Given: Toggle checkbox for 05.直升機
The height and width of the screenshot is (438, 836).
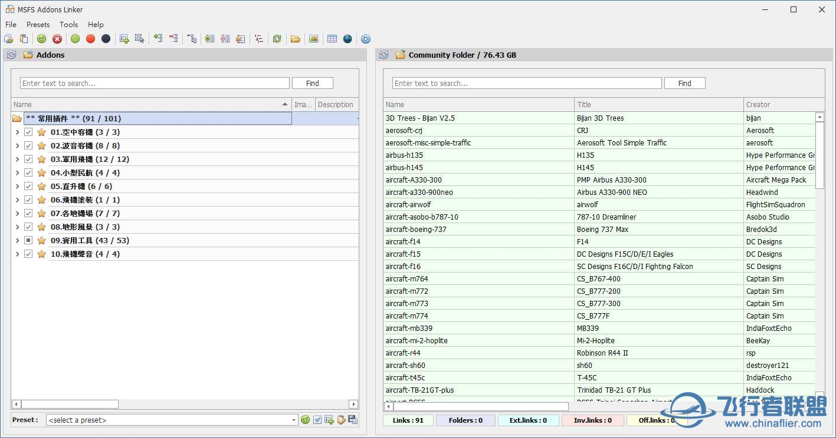Looking at the screenshot, I should (x=28, y=186).
